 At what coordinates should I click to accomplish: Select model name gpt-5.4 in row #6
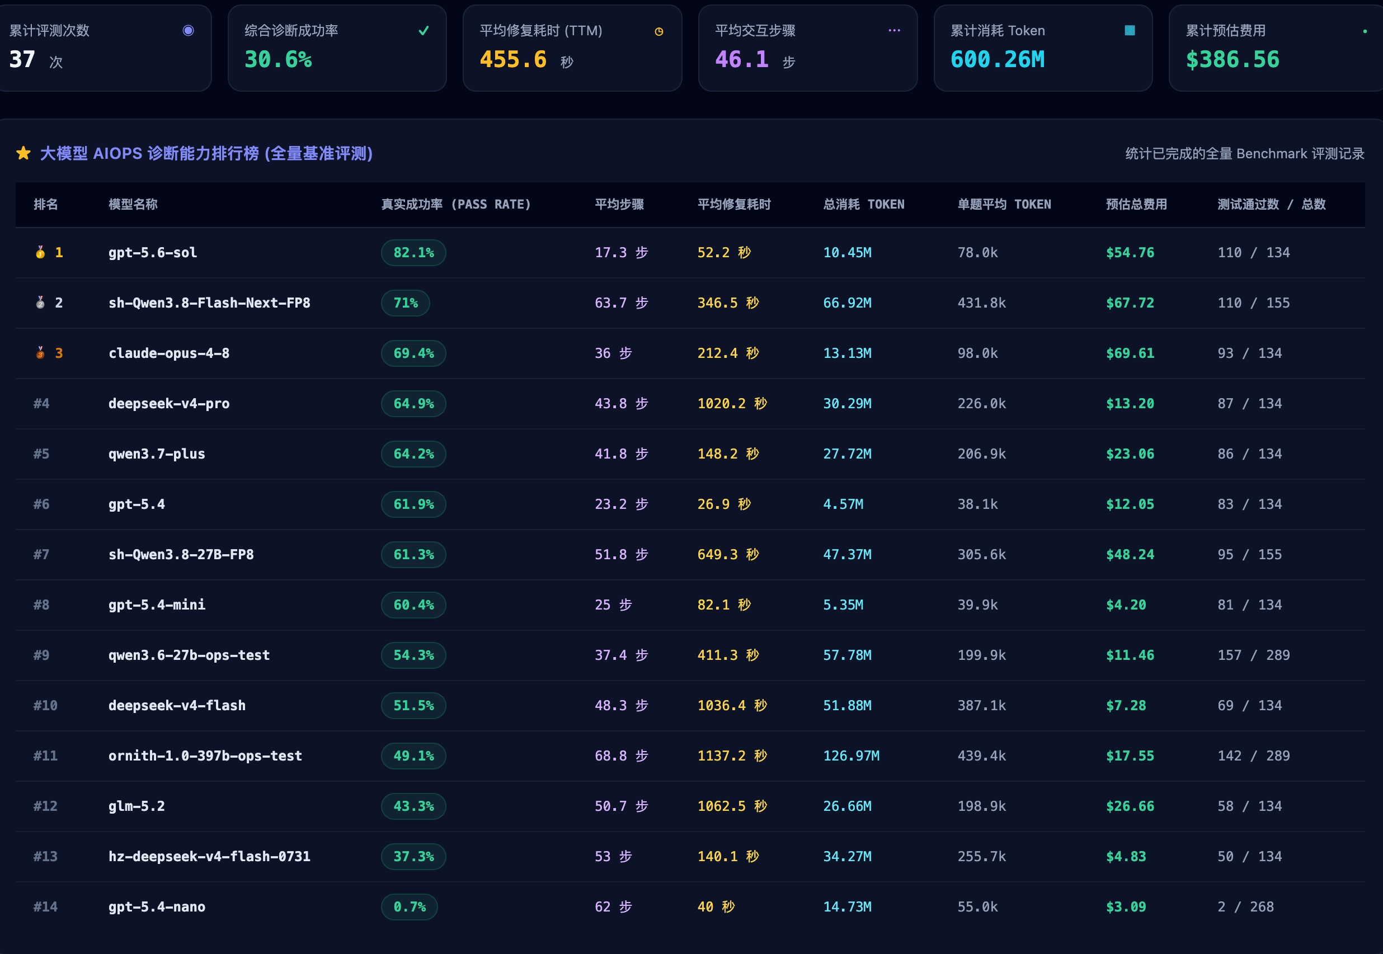coord(137,504)
